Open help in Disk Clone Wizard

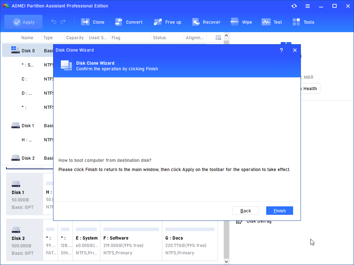[x=281, y=50]
